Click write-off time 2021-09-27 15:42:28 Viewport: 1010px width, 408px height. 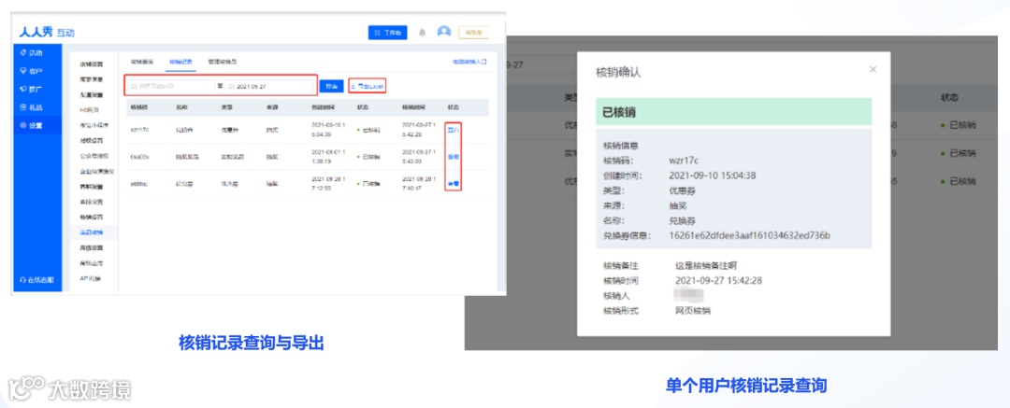pyautogui.click(x=719, y=281)
